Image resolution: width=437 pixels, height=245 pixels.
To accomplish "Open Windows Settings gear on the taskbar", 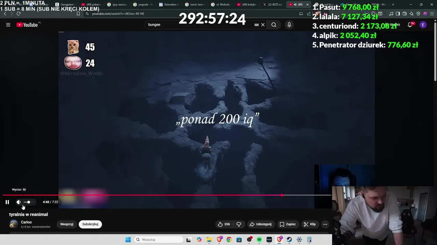I will click(x=299, y=240).
